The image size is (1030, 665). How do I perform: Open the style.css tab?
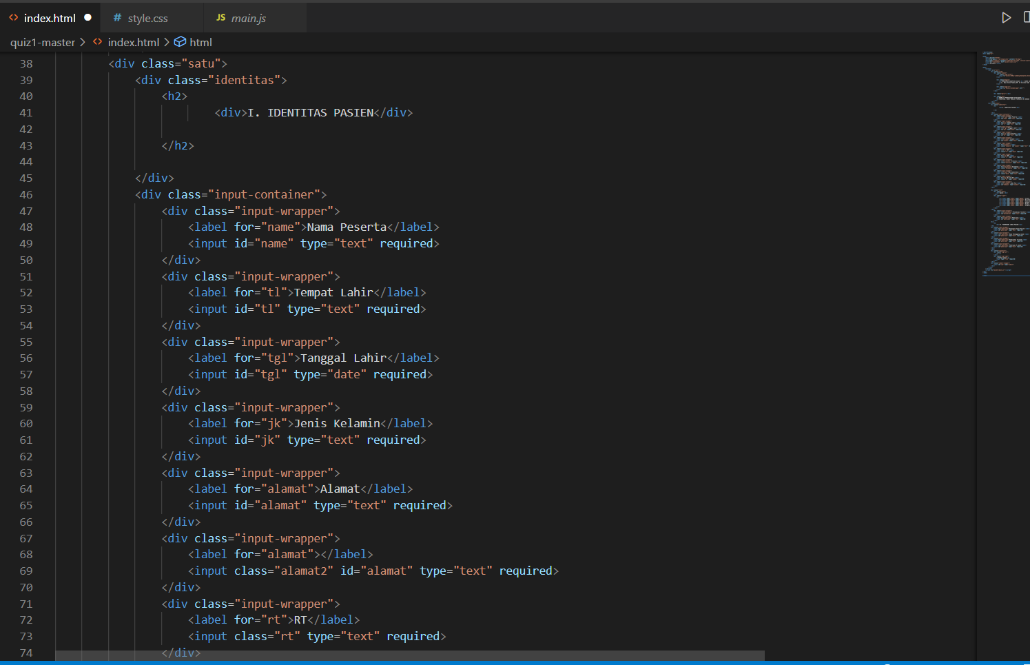tap(152, 18)
